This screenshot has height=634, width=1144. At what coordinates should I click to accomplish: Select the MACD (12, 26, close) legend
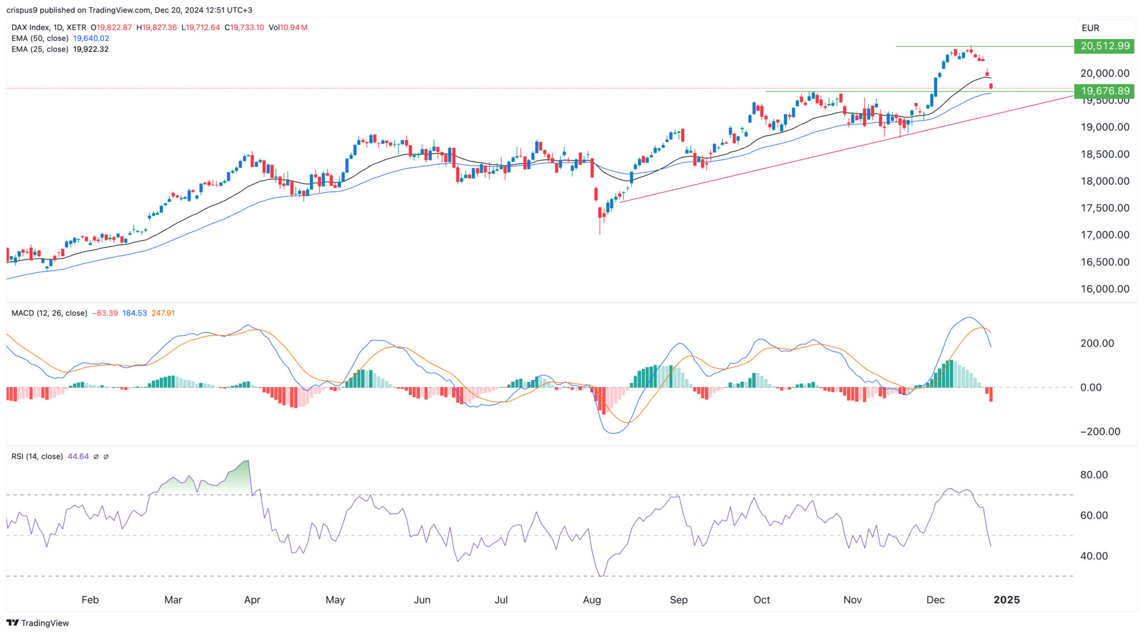coord(49,313)
